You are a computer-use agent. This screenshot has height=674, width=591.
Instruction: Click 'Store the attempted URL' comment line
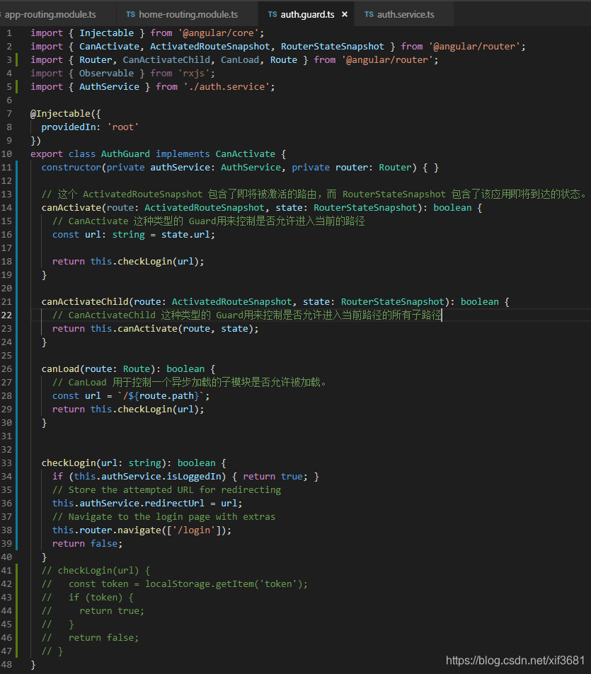[x=166, y=490]
